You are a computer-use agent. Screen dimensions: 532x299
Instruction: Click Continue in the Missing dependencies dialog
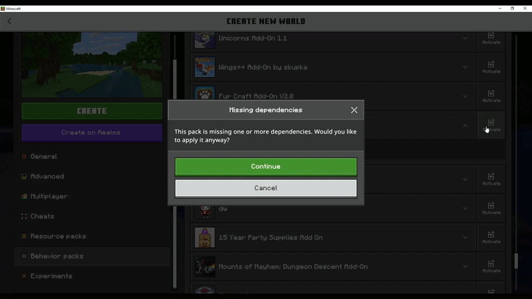point(265,167)
